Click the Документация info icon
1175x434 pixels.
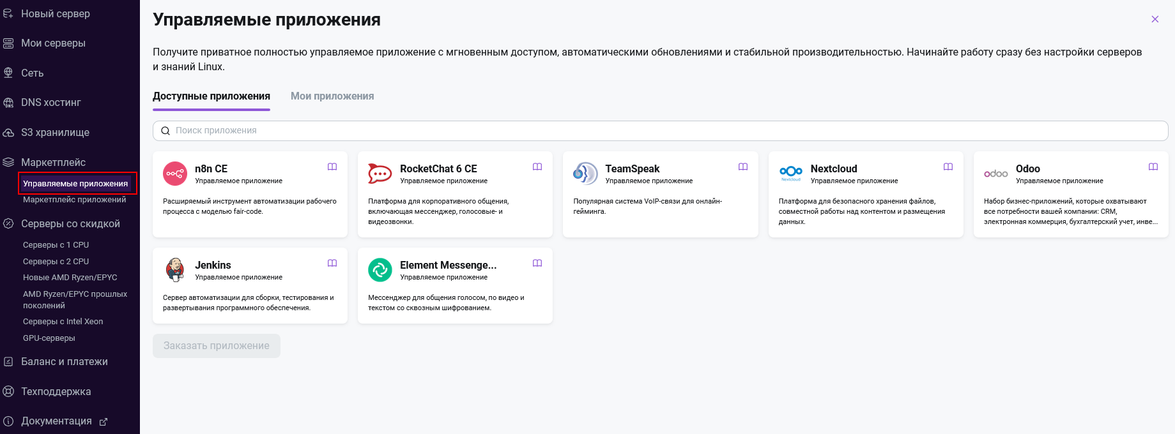coord(8,421)
